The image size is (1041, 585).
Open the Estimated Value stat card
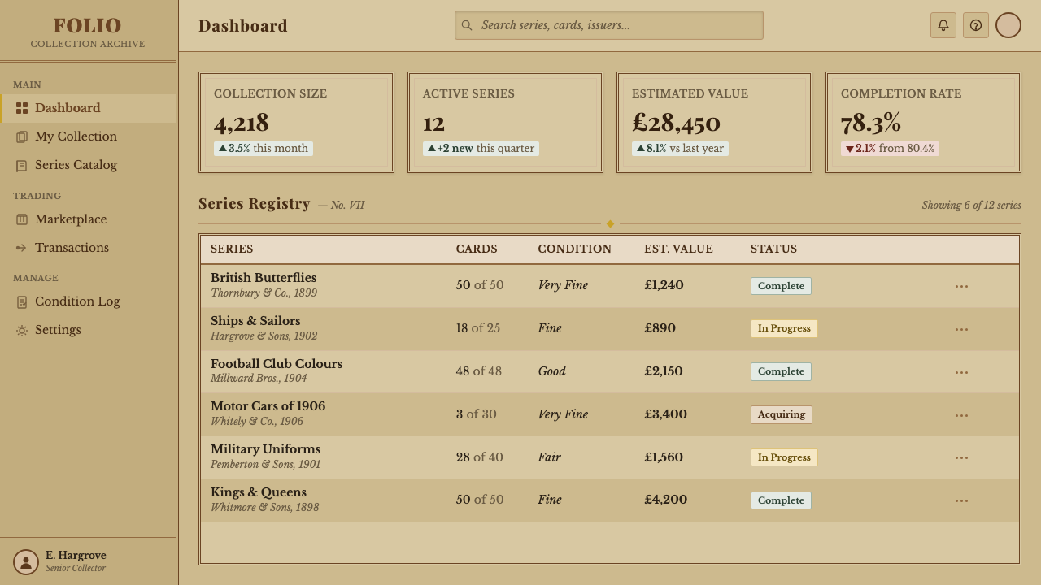[714, 123]
